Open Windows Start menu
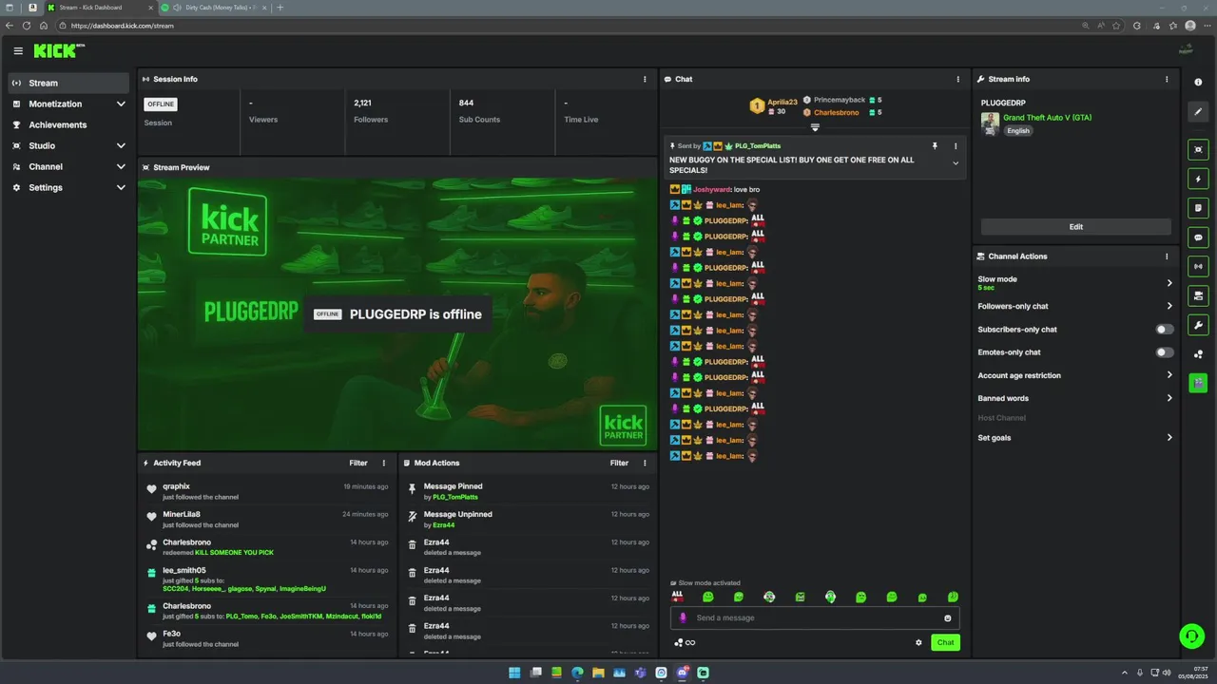 pos(514,673)
